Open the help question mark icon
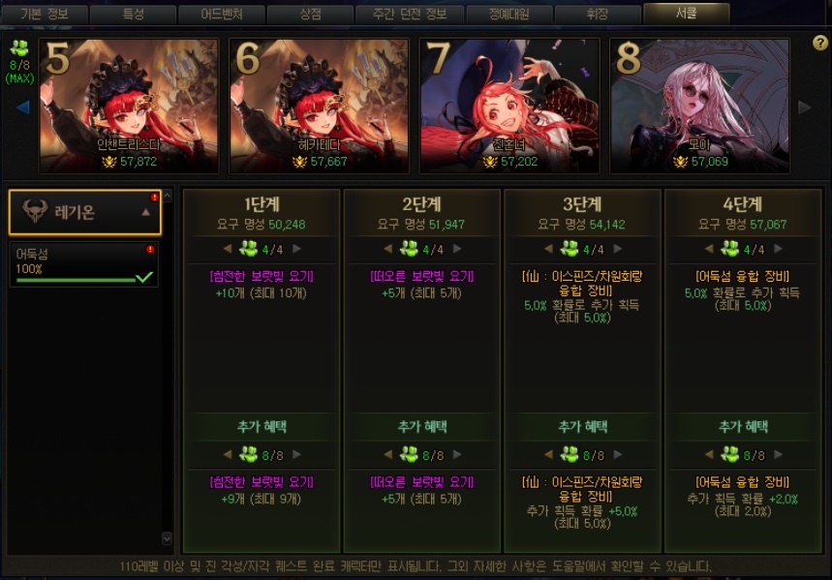Screen dimensions: 832x580 (x=819, y=43)
